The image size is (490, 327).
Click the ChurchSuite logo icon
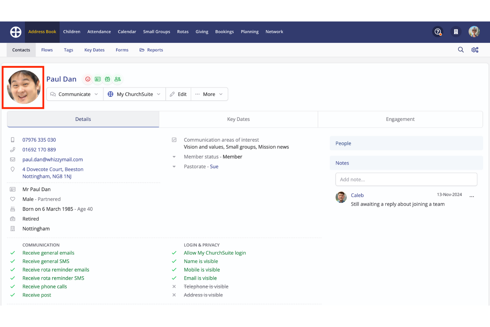(16, 32)
